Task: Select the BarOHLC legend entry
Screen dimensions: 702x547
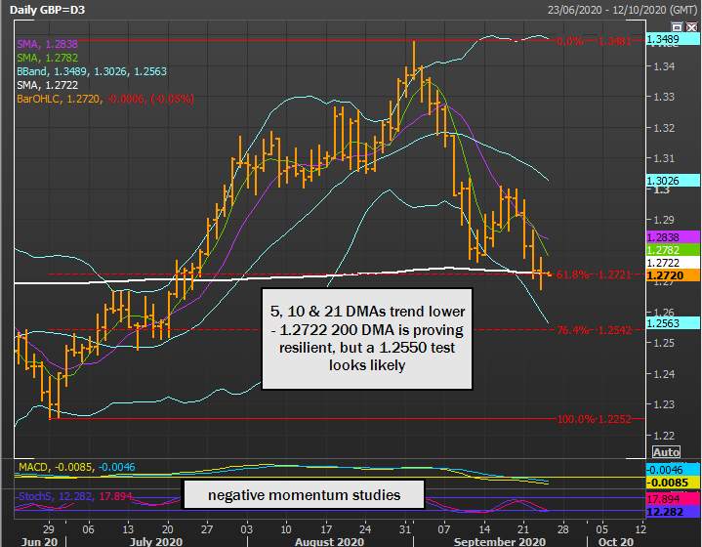Action: pyautogui.click(x=105, y=99)
